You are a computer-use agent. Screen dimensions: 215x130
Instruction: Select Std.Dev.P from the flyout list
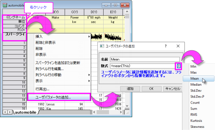[x=199, y=96]
